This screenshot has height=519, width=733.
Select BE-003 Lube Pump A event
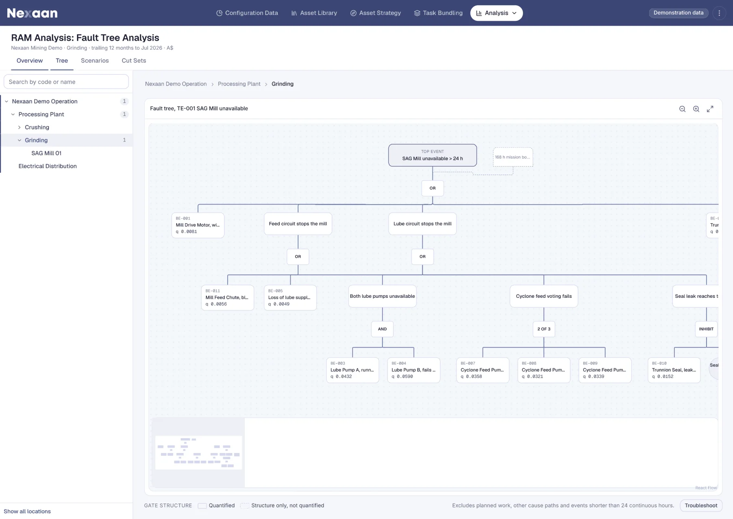(x=353, y=370)
